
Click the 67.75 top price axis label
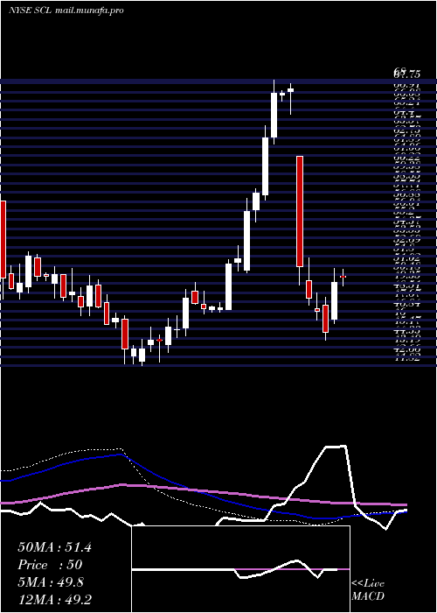pos(406,74)
